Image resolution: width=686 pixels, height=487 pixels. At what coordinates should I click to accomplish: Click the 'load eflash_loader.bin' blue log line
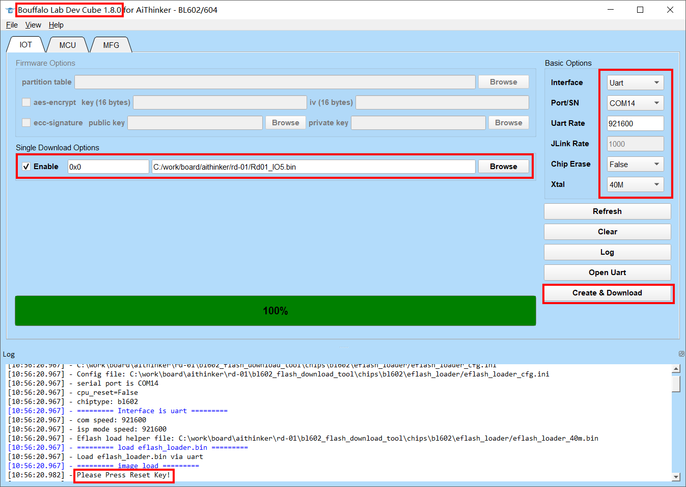tap(162, 447)
